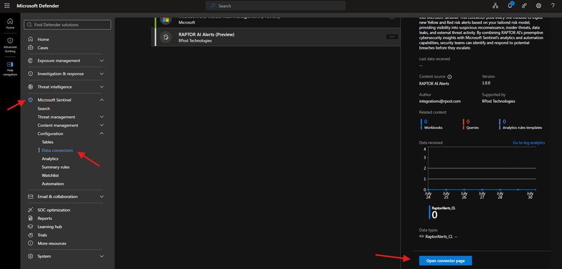The image size is (562, 269).
Task: Expand the Threat management chevron
Action: [x=102, y=117]
